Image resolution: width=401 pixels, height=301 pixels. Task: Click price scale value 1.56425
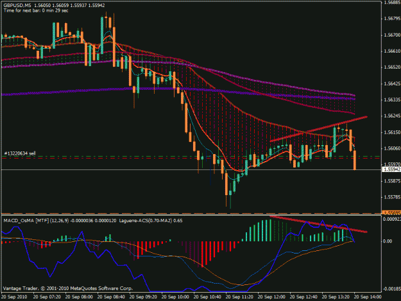click(392, 83)
